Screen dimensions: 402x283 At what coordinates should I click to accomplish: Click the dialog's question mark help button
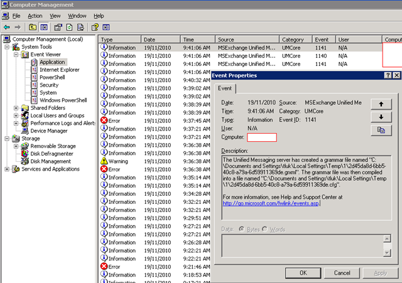click(x=388, y=75)
